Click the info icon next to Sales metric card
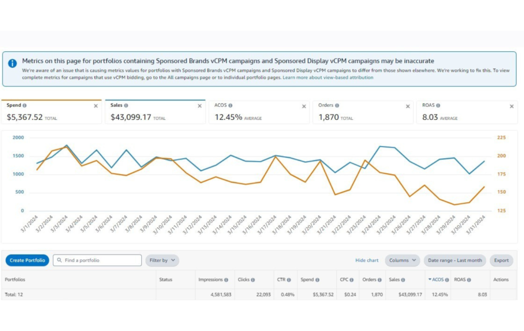 tap(126, 106)
